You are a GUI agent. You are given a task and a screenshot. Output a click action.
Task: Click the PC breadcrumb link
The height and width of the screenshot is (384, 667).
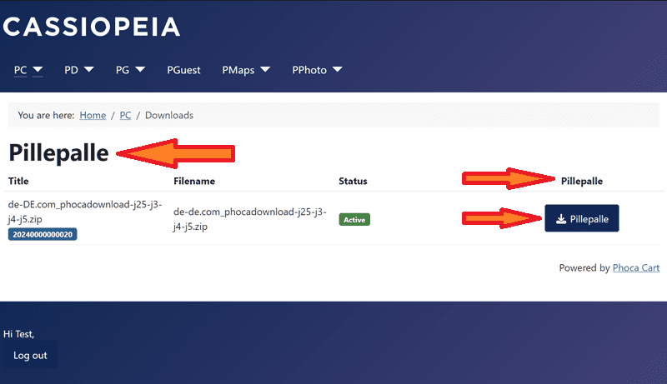[125, 115]
